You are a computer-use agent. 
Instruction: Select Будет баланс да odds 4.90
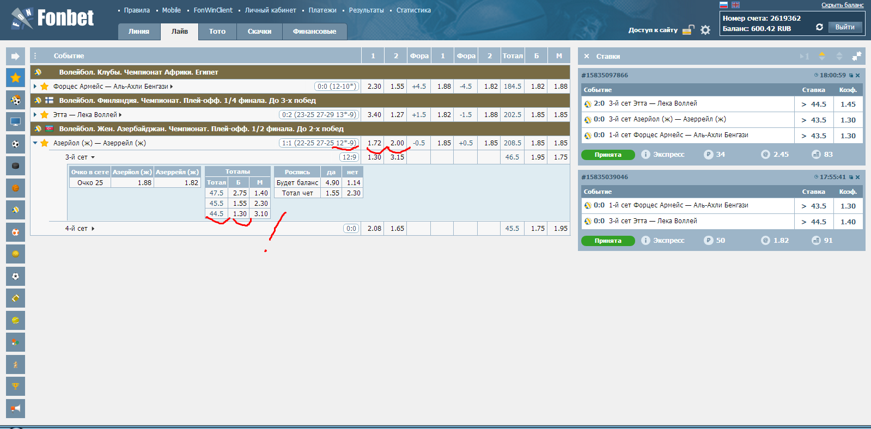332,183
